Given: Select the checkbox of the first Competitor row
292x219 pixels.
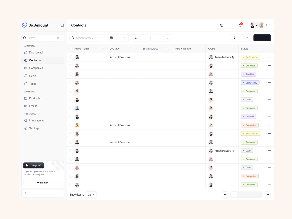Looking at the screenshot, I should coord(71,125).
